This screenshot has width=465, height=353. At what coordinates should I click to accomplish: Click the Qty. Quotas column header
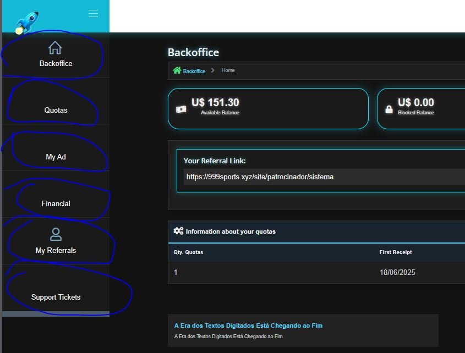pos(188,252)
